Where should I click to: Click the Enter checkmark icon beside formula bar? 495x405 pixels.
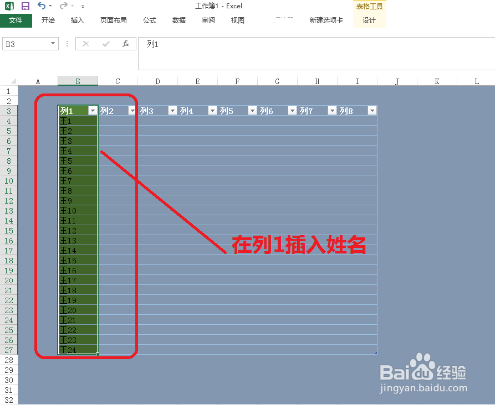[x=105, y=44]
